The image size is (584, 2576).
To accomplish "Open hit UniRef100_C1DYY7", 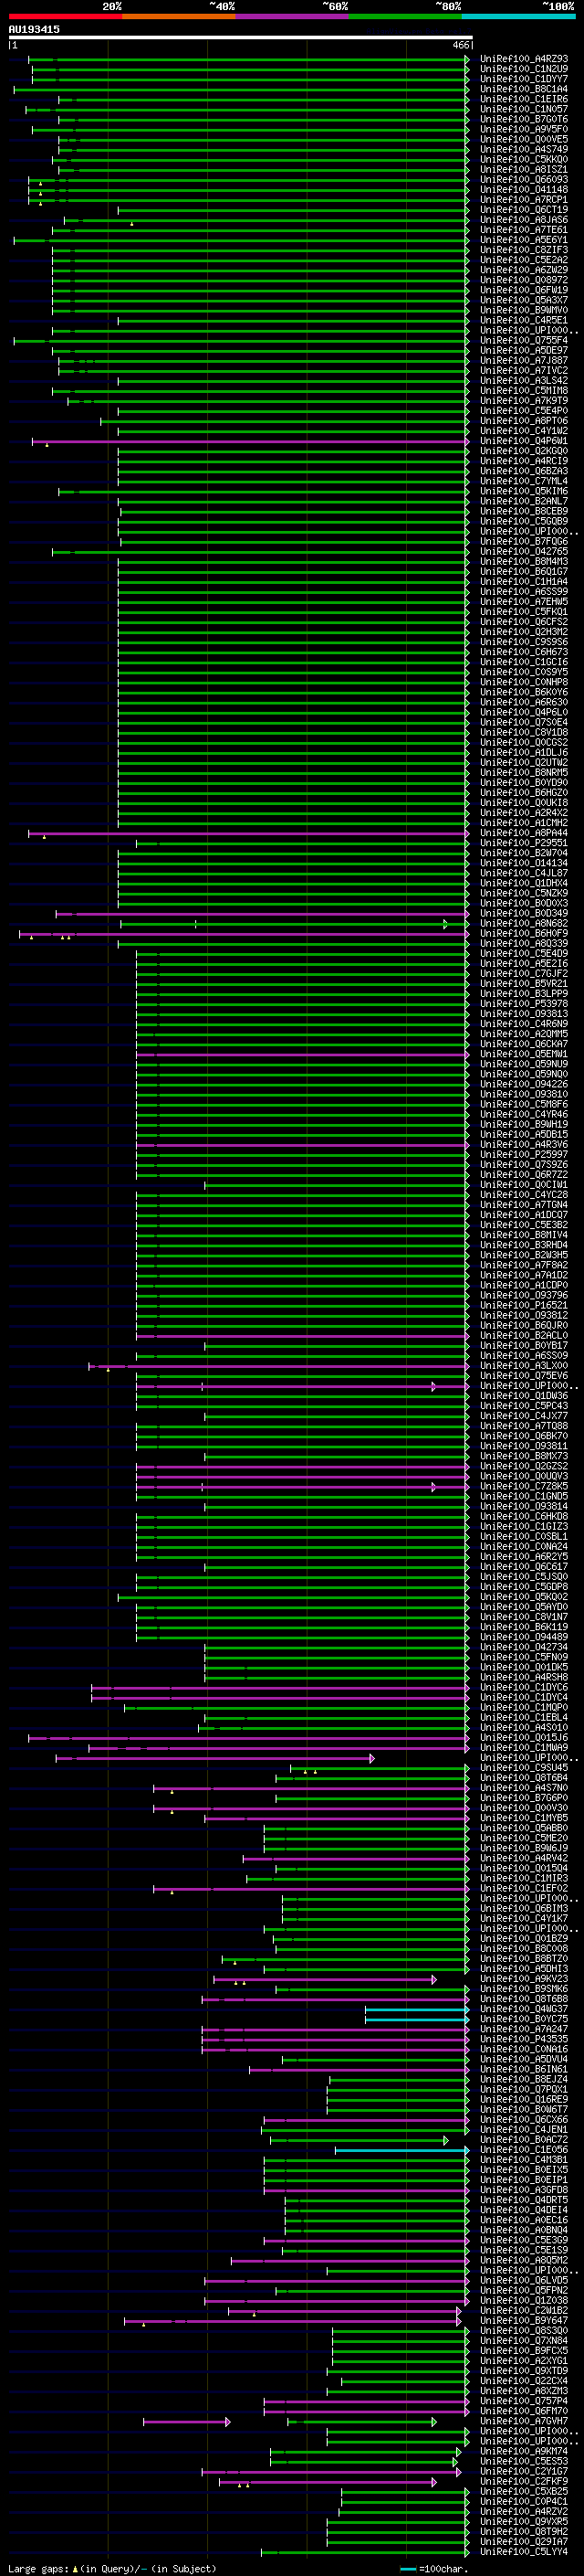I will click(523, 79).
